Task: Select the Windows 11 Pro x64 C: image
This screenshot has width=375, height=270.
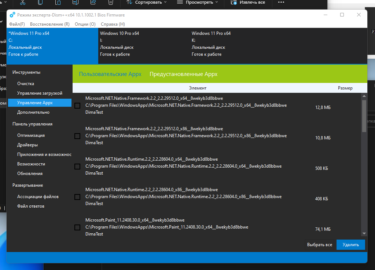Action: click(52, 46)
